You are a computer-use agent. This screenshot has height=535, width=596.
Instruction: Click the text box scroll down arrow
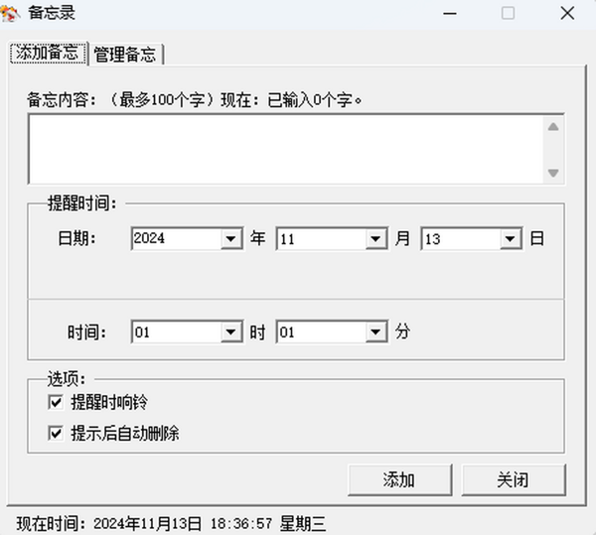(x=553, y=173)
